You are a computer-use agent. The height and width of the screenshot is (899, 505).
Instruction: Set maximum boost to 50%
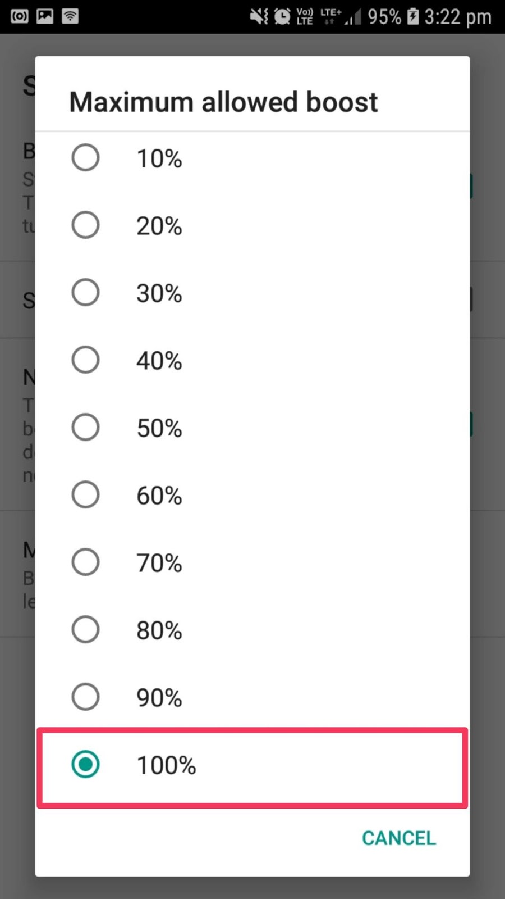point(85,427)
